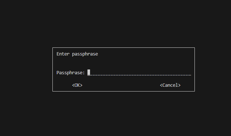Click the empty area between OK and Cancel

[121, 85]
